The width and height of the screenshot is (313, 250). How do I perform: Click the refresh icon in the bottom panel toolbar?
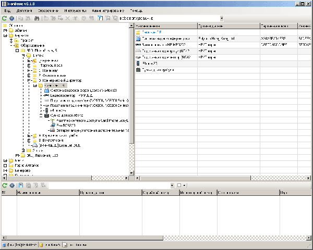(4, 185)
